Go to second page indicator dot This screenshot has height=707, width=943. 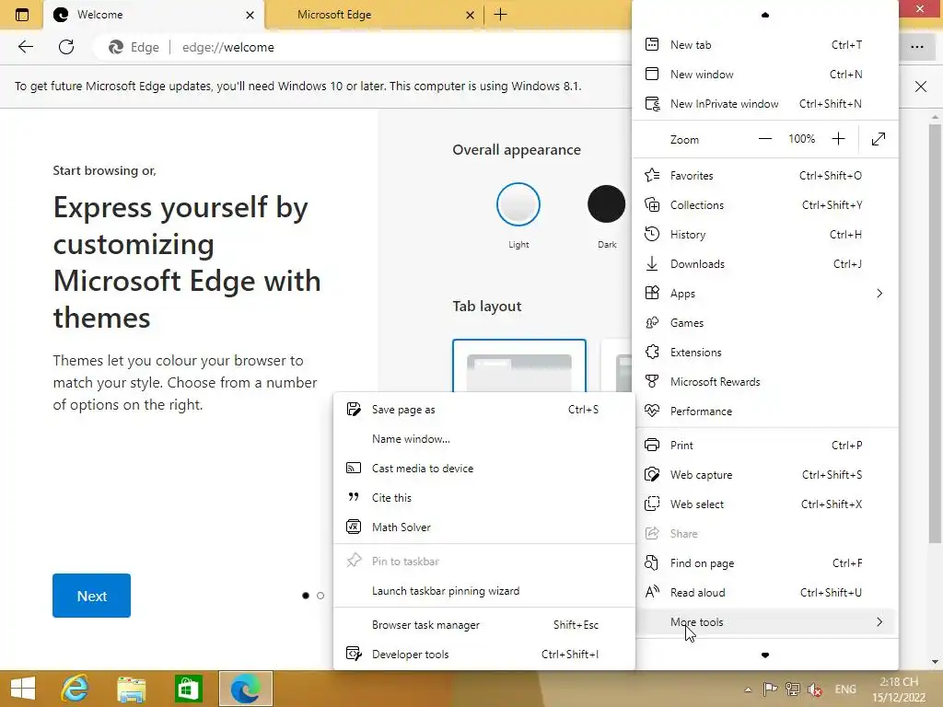(x=320, y=596)
